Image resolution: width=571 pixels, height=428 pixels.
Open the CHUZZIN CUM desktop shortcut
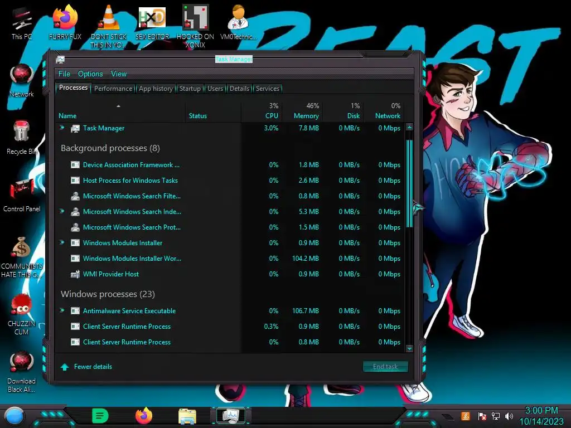pyautogui.click(x=22, y=314)
